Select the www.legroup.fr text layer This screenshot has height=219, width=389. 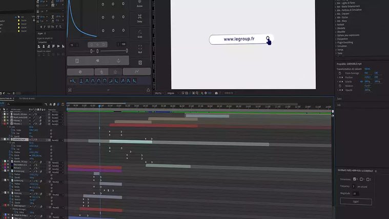pyautogui.click(x=19, y=206)
